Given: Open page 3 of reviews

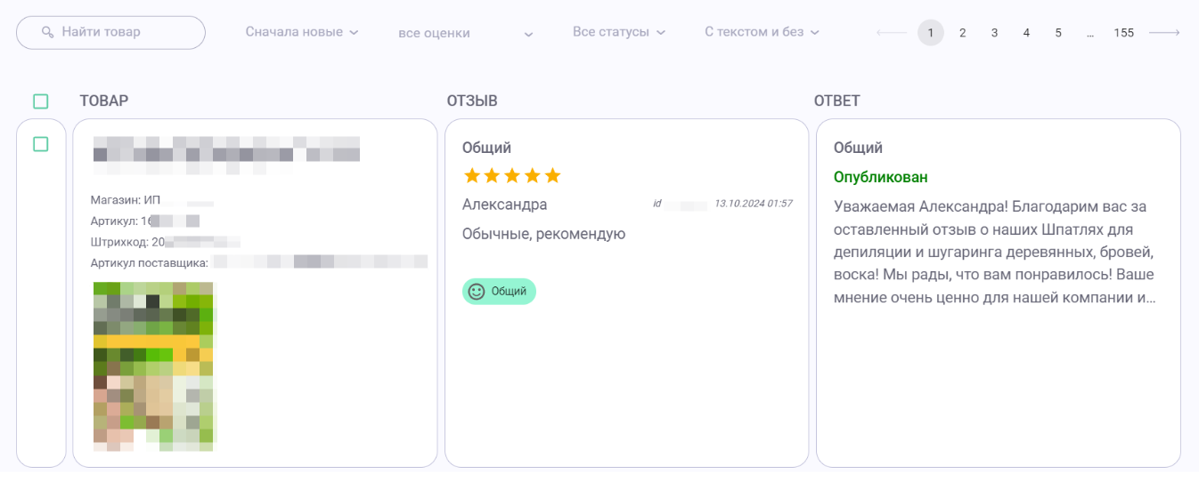Looking at the screenshot, I should [x=994, y=33].
